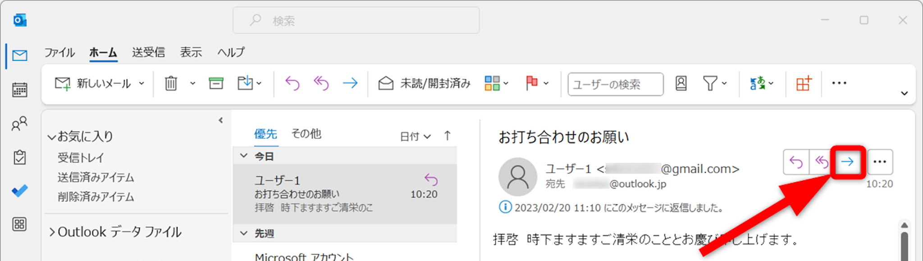The width and height of the screenshot is (923, 261).
Task: Open the 日付 sort dropdown
Action: click(x=415, y=136)
